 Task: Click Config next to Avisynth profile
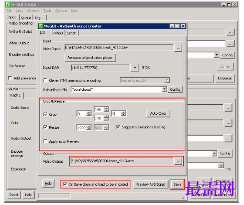click(x=175, y=89)
